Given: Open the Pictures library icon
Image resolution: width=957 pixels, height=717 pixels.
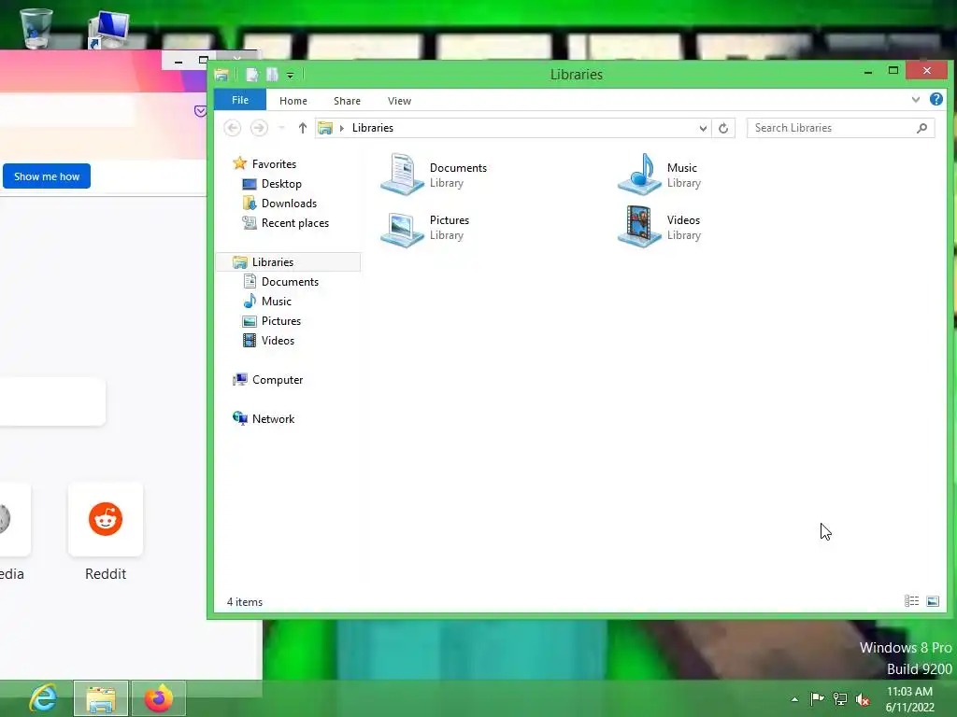Looking at the screenshot, I should (402, 228).
